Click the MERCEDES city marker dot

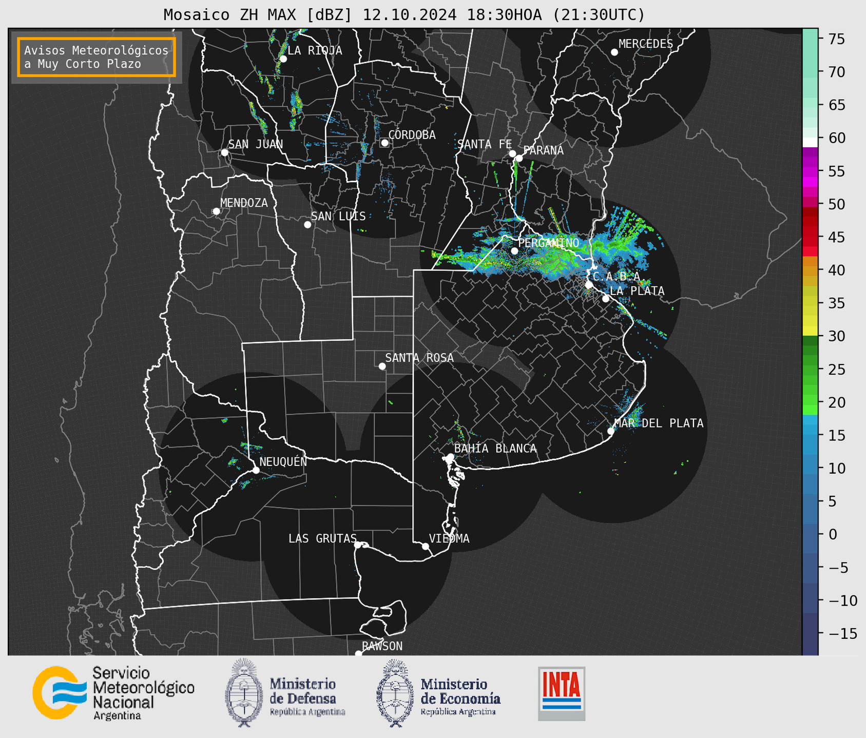614,52
